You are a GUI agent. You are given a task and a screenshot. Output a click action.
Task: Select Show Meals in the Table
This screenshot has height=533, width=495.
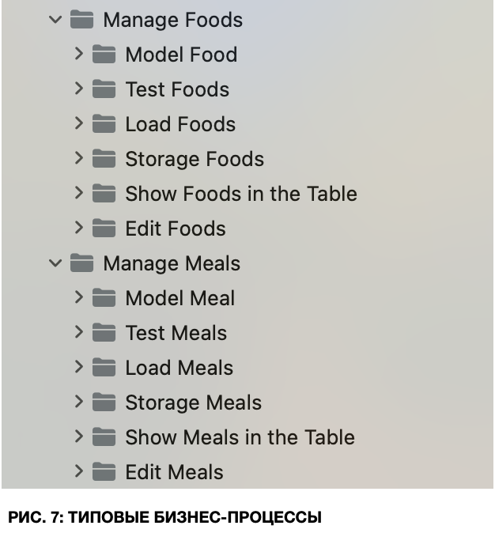click(240, 437)
